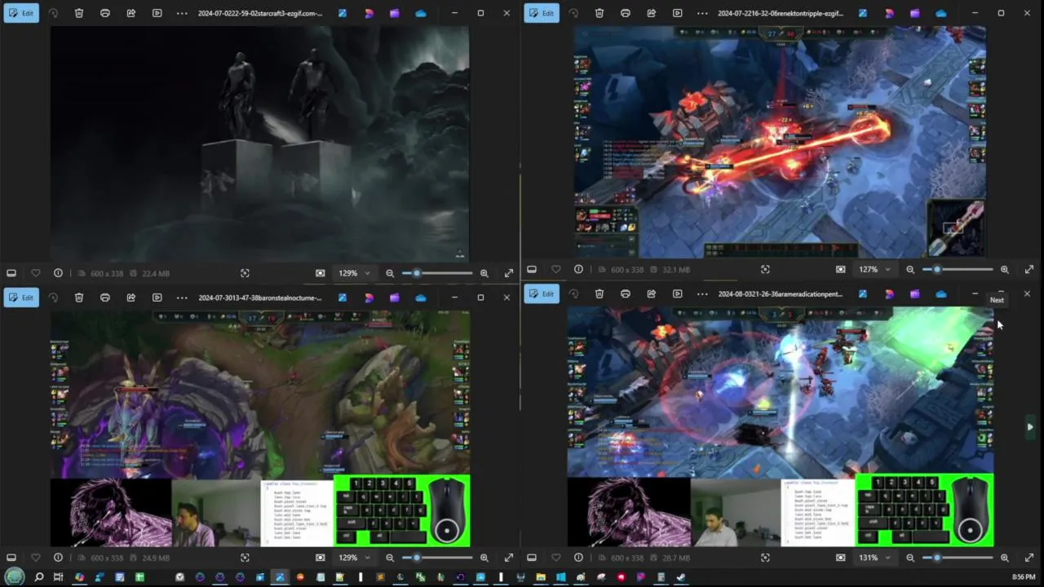Screen dimensions: 1044x587
Task: Rotate the starcraft3 image
Action: 53,13
